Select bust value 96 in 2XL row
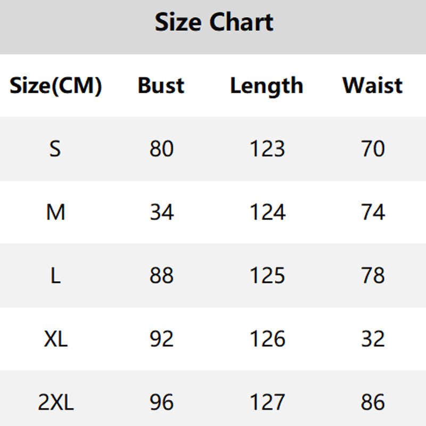Viewport: 426px width, 426px height. tap(161, 403)
